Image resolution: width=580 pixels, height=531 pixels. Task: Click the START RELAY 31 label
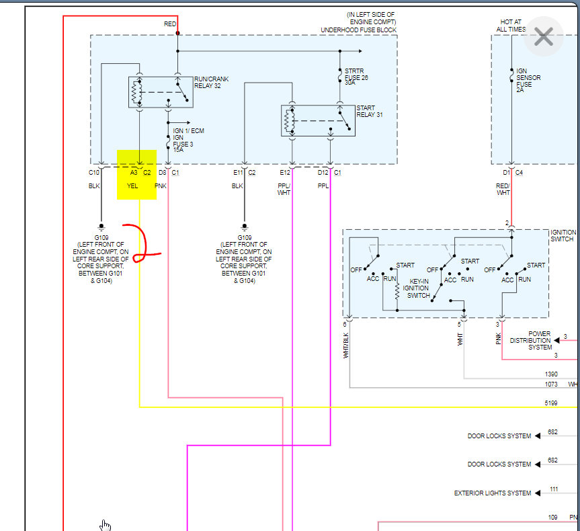(369, 112)
